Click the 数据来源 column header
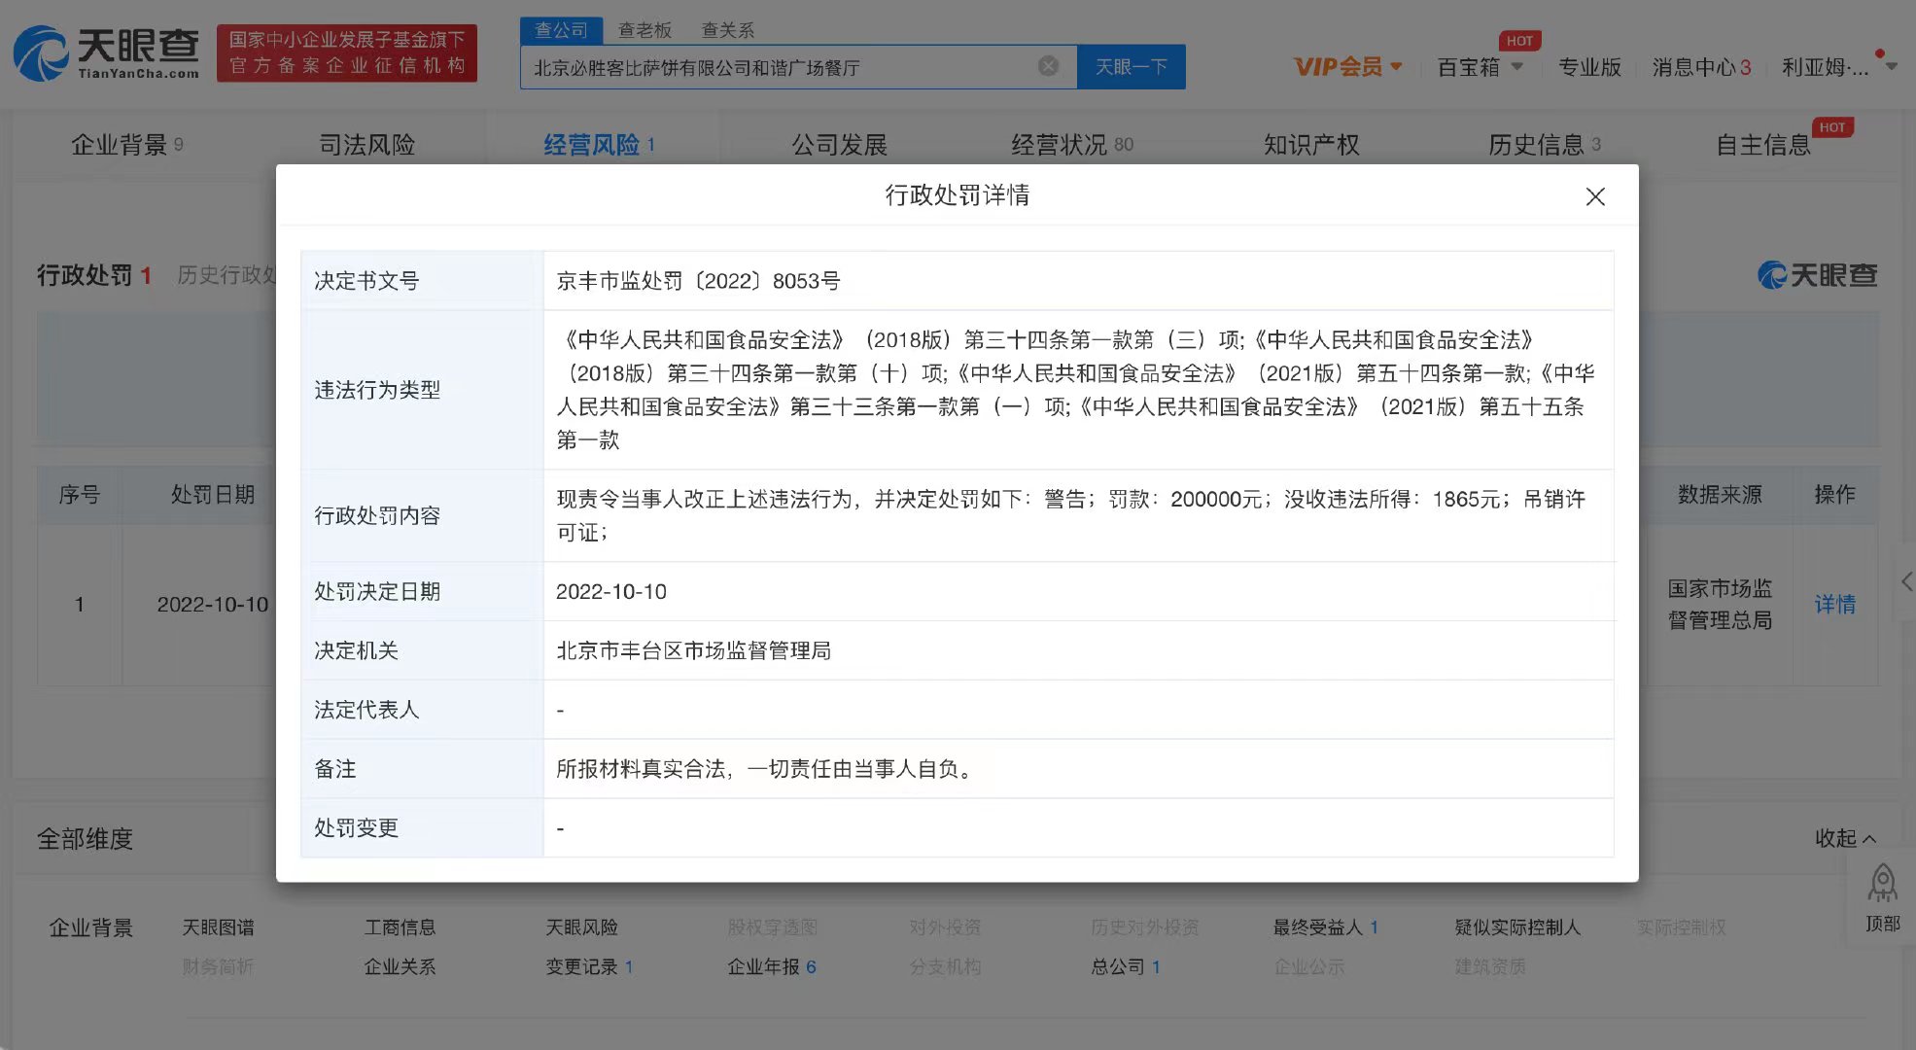 (x=1720, y=494)
